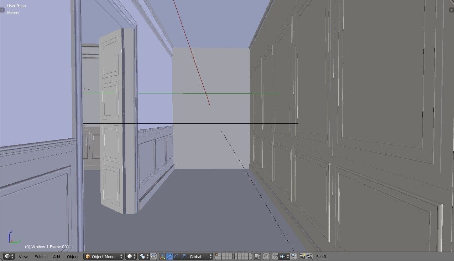The image size is (454, 261).
Task: Click the '(0) Window 1 Frame.001' object label
Action: pyautogui.click(x=47, y=247)
